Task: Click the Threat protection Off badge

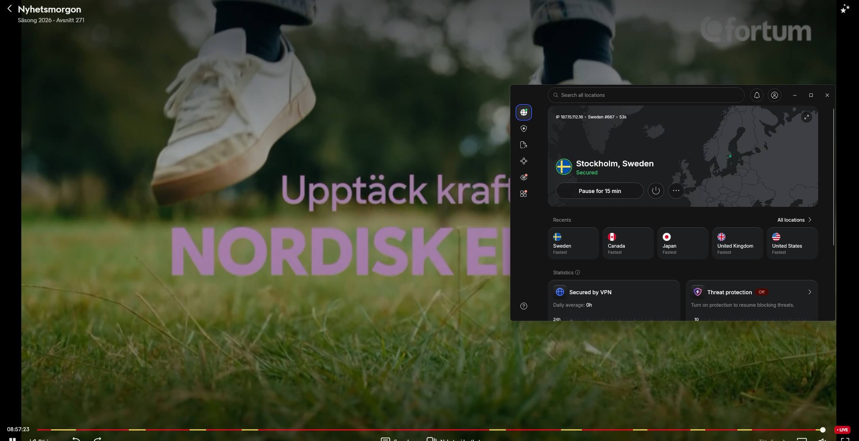Action: [761, 292]
